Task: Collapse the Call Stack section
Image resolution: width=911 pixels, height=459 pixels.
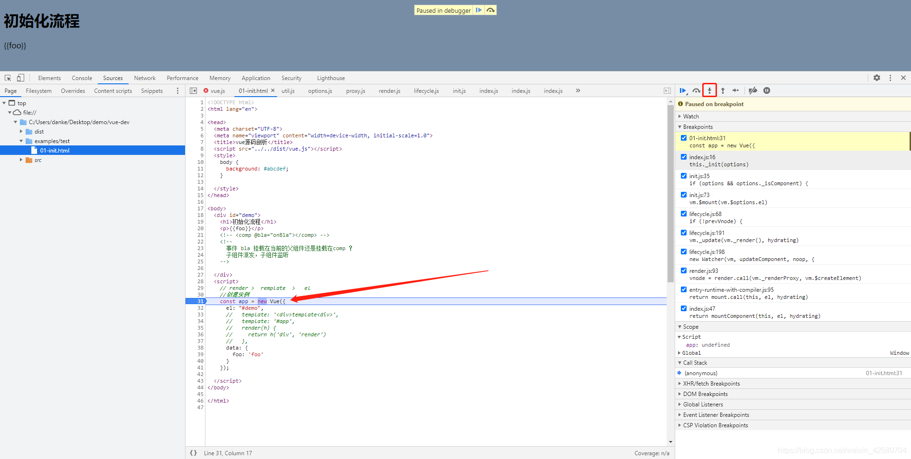Action: click(x=792, y=362)
